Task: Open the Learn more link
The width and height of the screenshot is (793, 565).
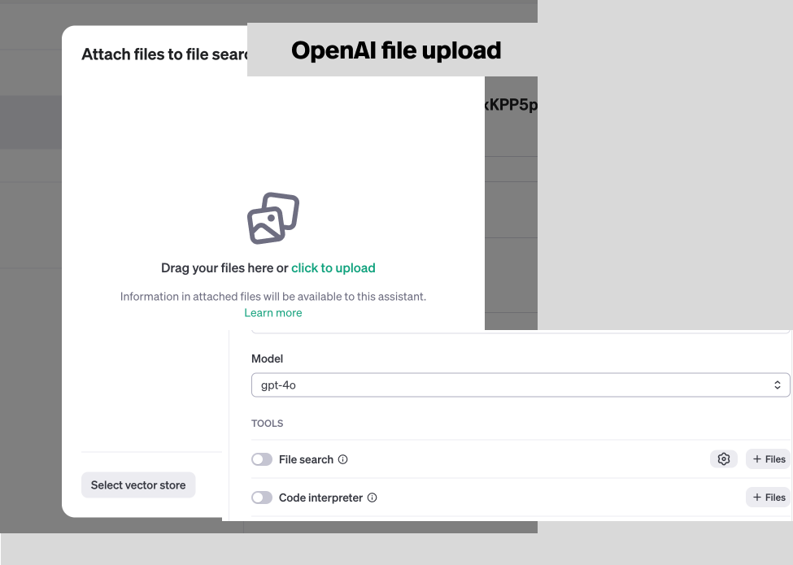Action: 272,312
